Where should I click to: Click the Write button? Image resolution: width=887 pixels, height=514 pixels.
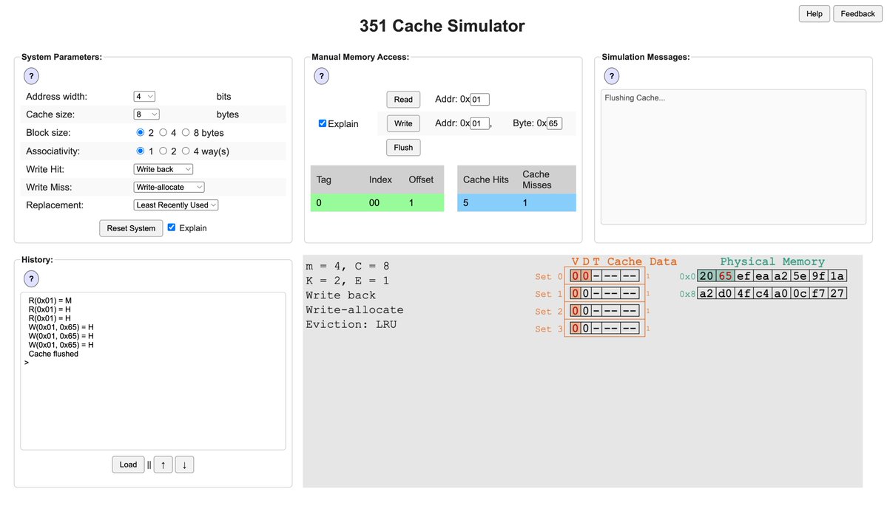403,123
